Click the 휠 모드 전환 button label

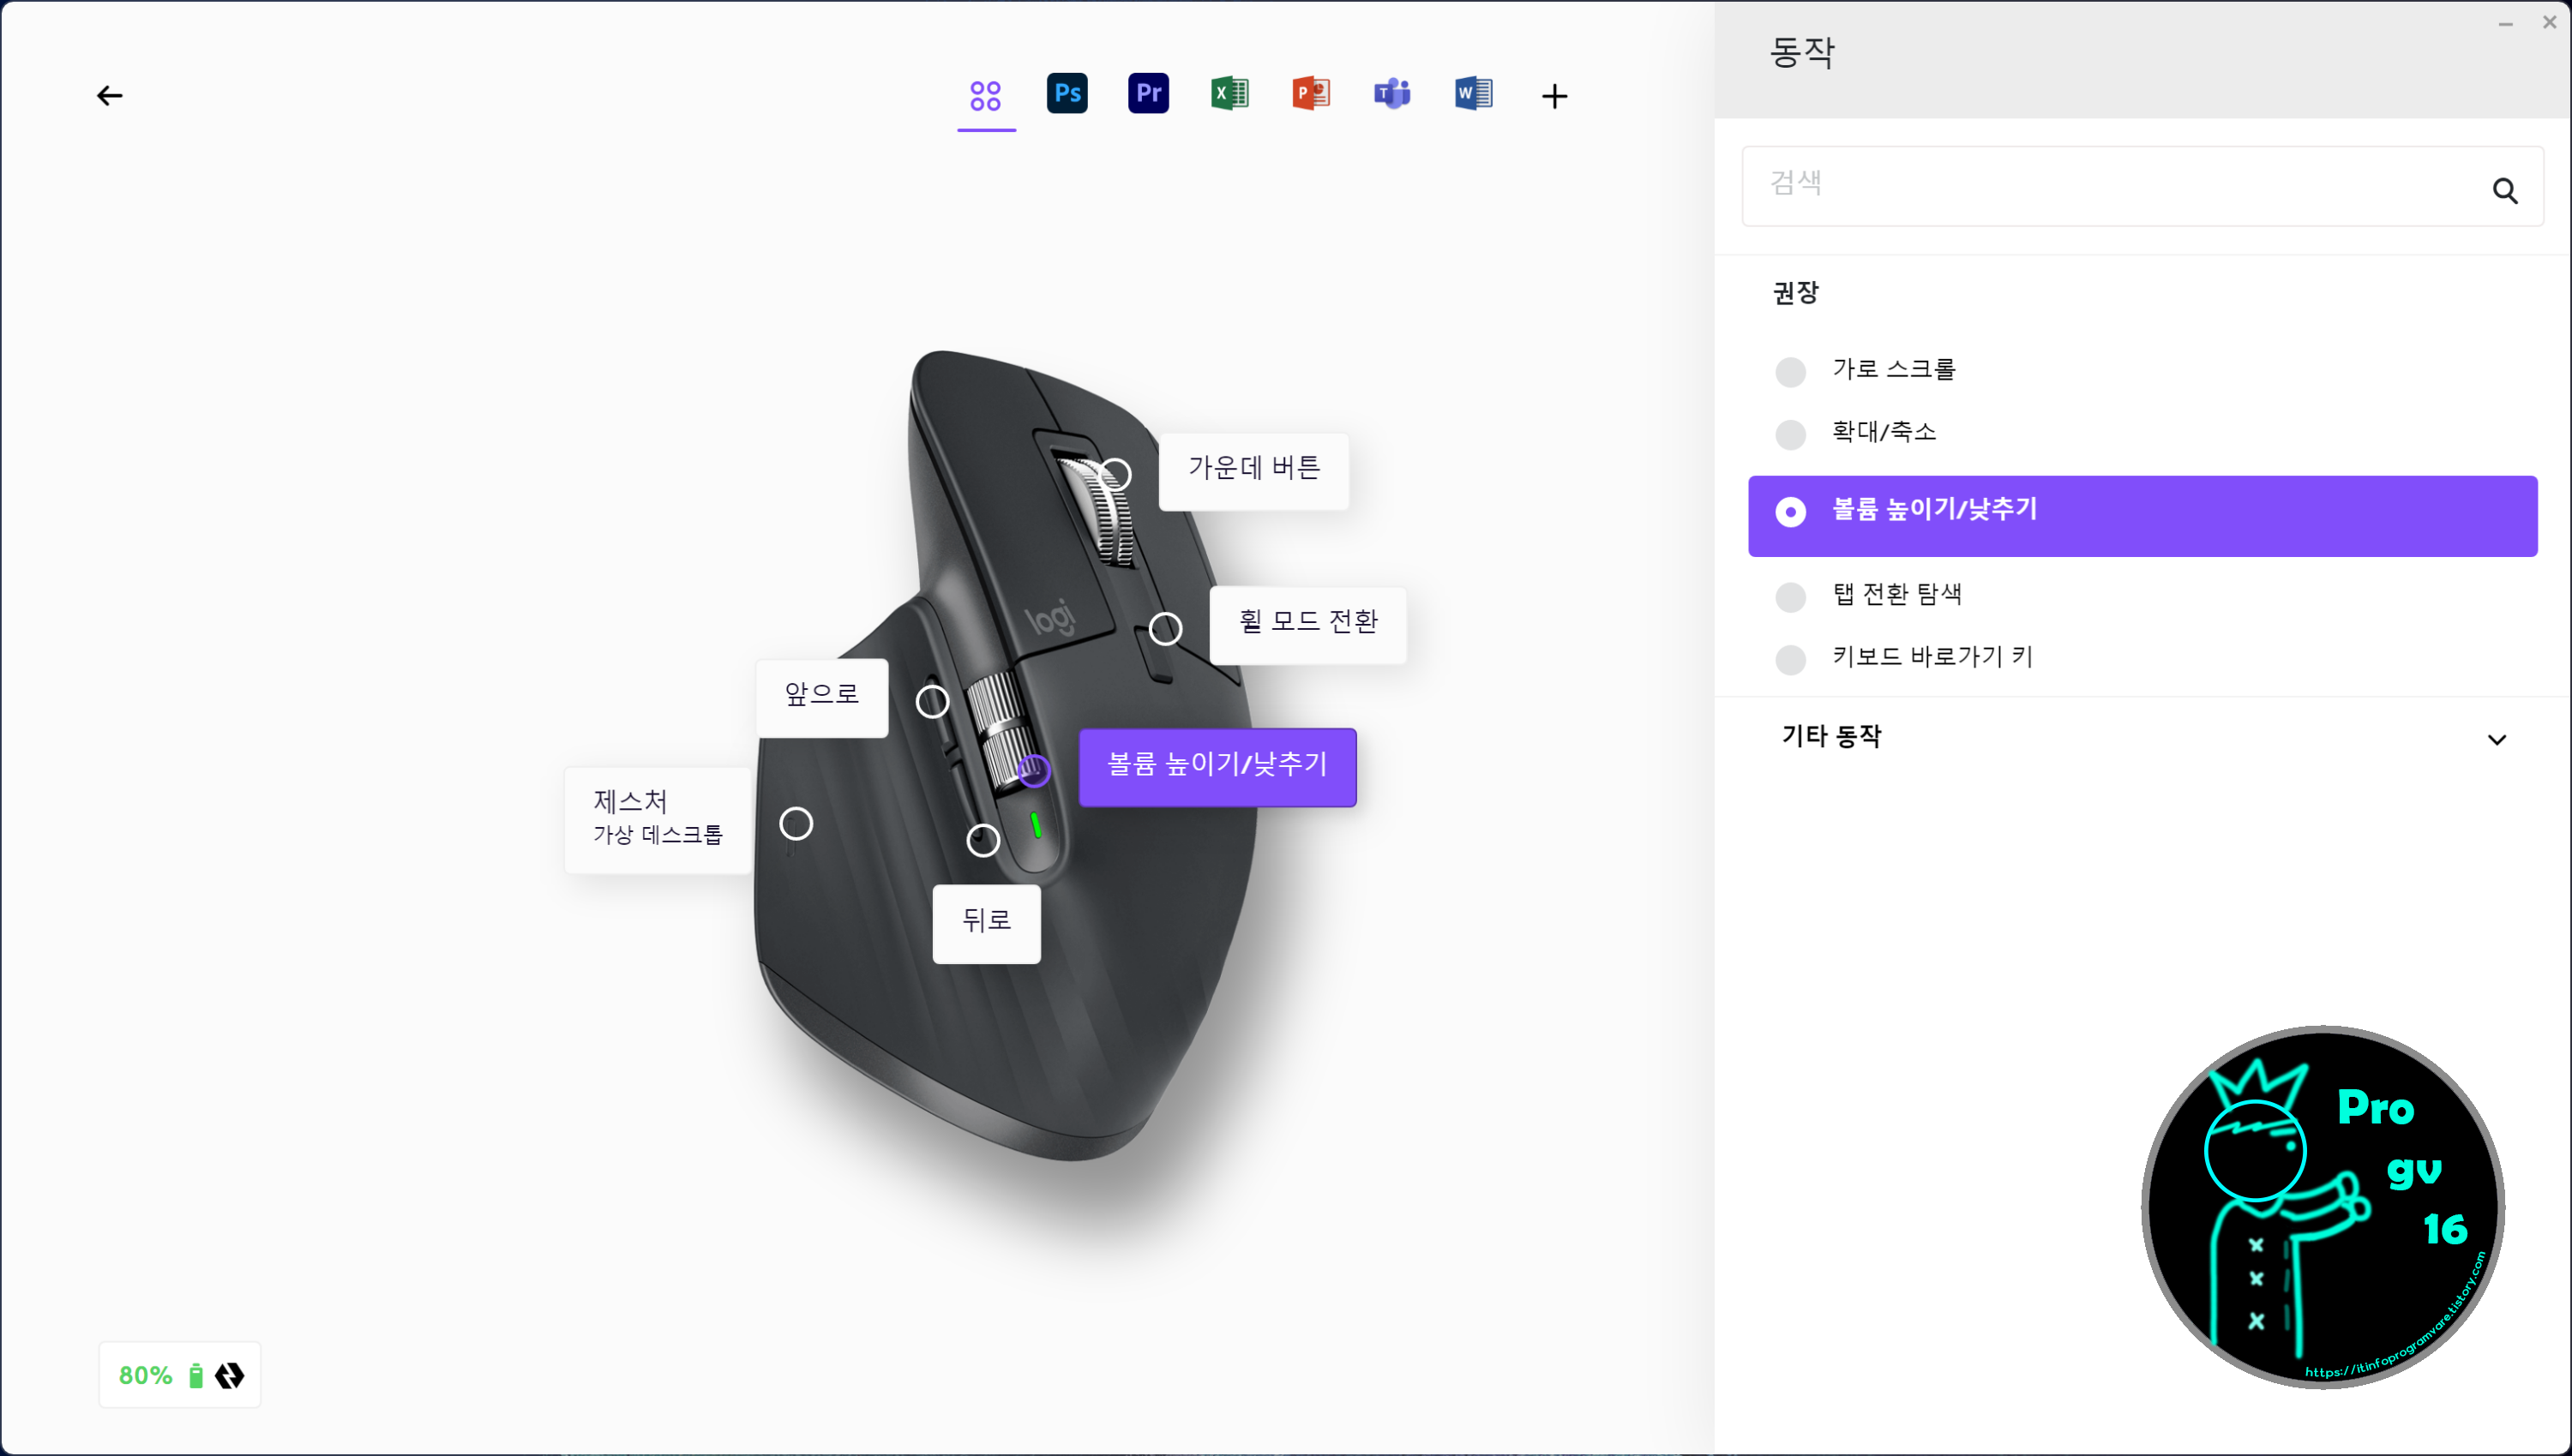click(1307, 623)
